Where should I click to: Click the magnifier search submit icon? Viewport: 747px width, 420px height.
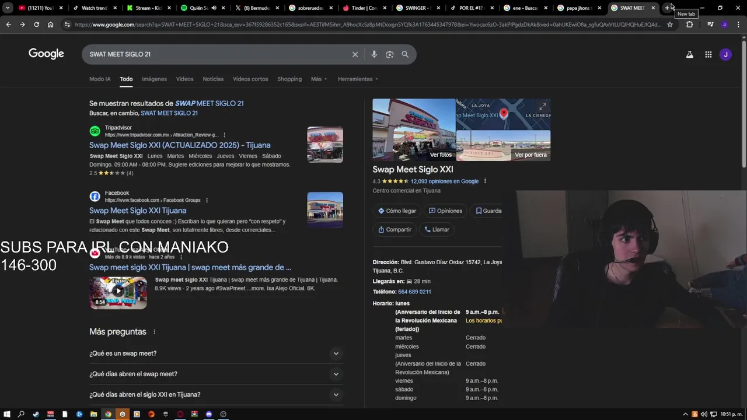tap(405, 54)
